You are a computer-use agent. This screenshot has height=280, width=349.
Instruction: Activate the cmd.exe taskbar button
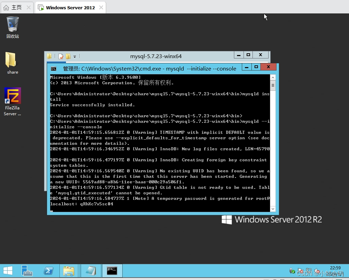point(112,271)
